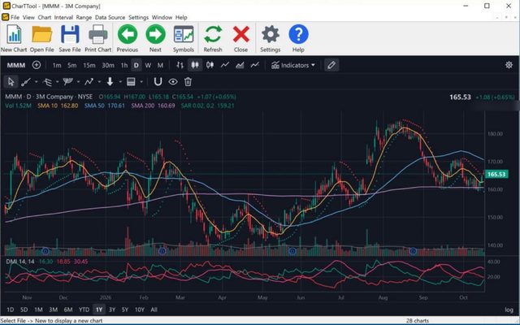Set interval to 1m

(x=57, y=65)
